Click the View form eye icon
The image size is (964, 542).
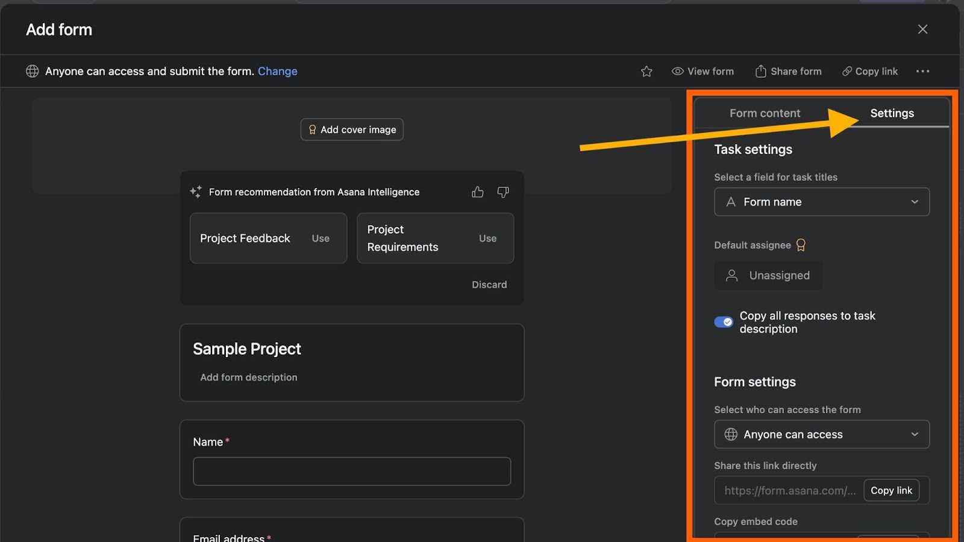pos(678,71)
